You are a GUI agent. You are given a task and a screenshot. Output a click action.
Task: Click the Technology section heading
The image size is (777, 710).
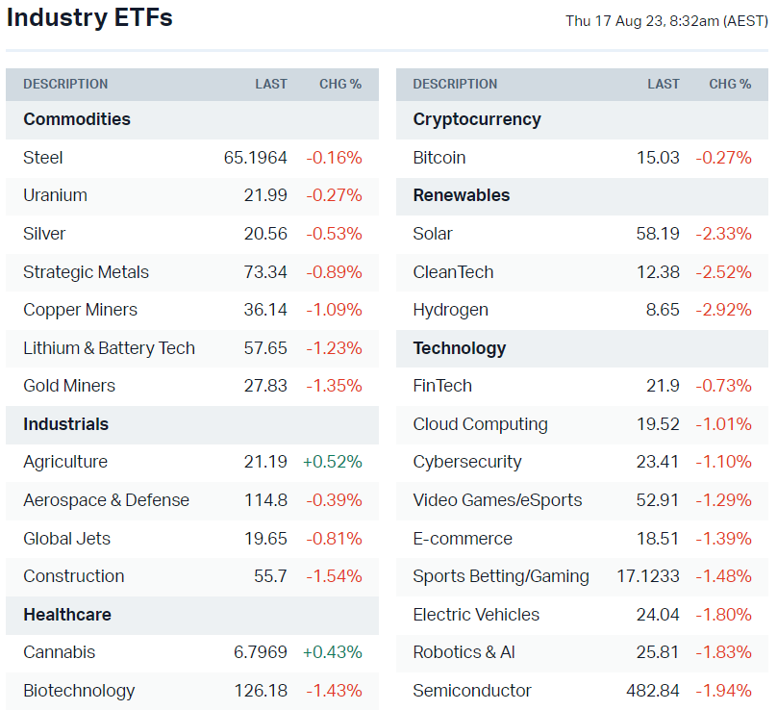tap(460, 348)
